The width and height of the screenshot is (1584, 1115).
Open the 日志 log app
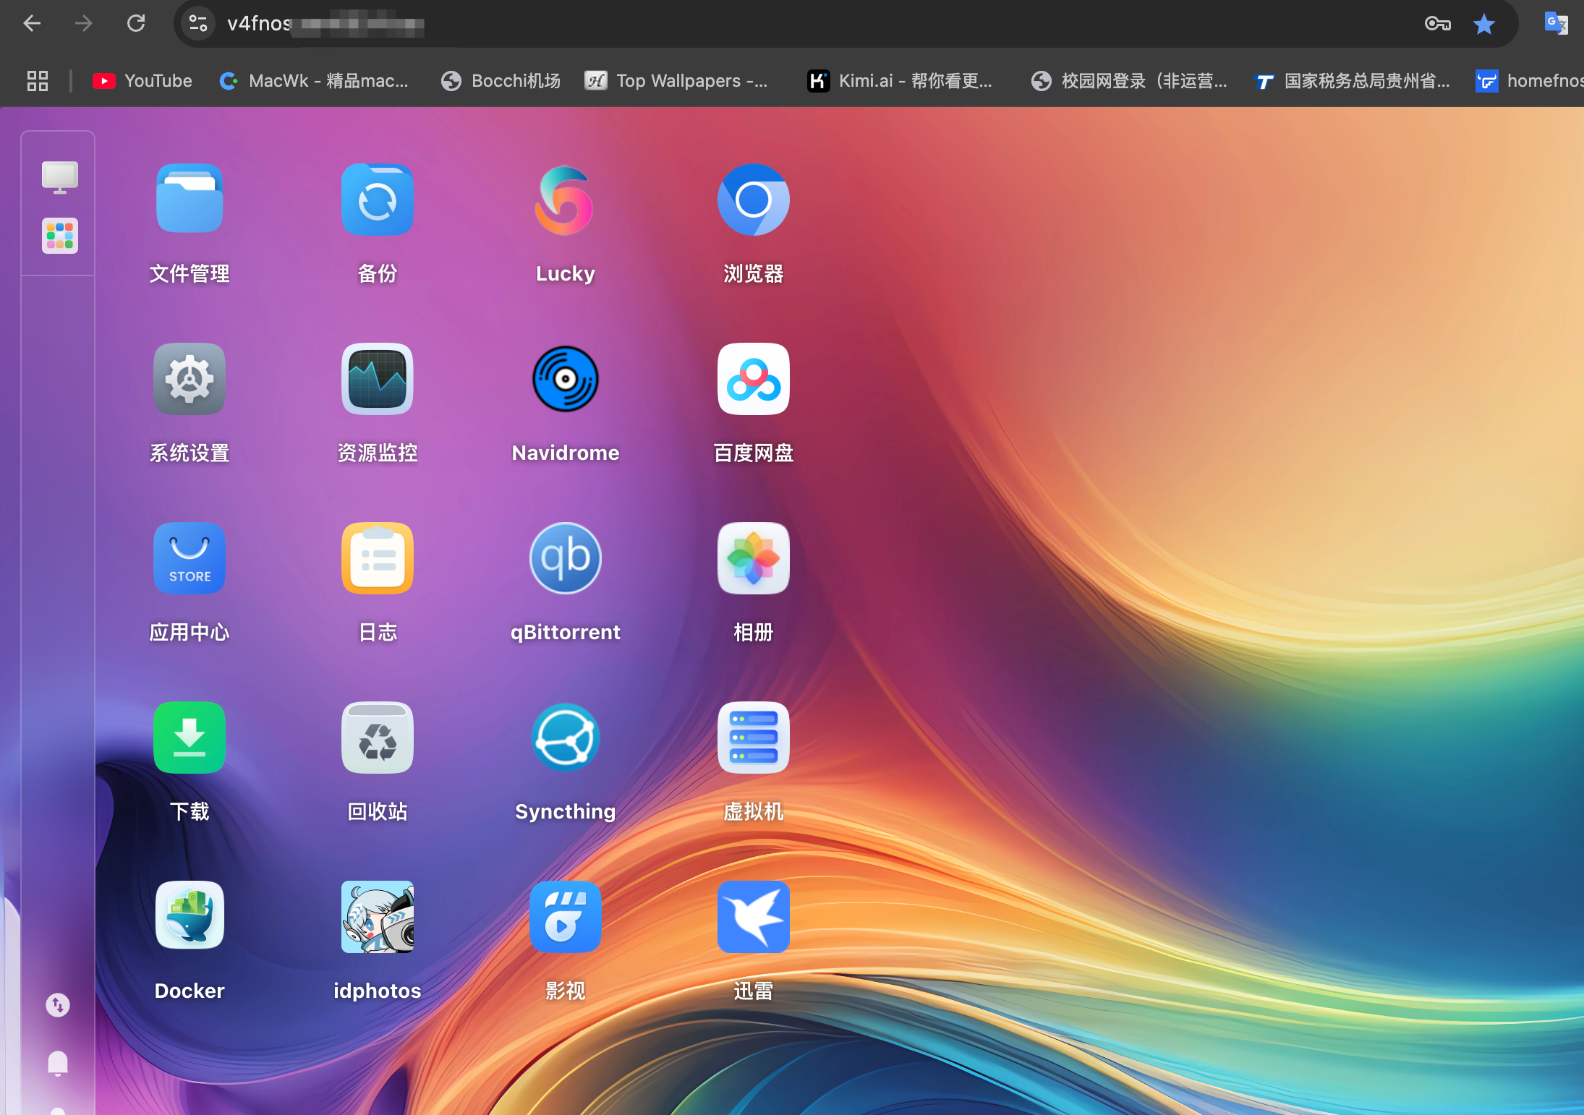pyautogui.click(x=378, y=558)
